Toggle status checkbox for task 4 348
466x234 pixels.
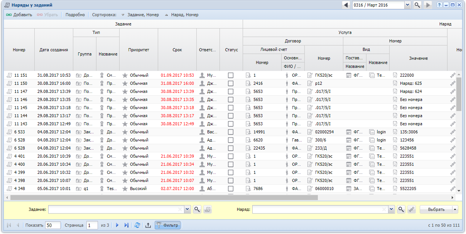click(231, 189)
